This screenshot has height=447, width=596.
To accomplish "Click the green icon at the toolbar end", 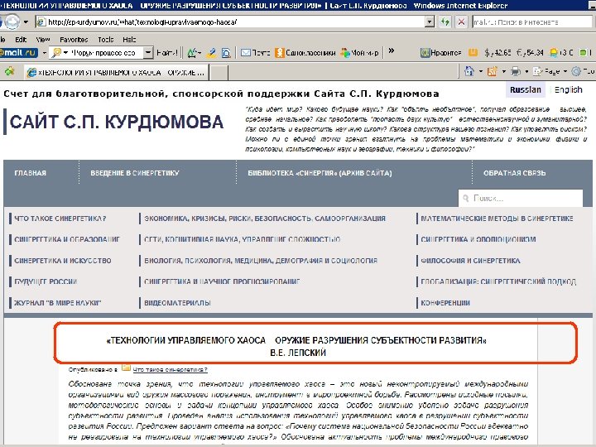I will 583,53.
